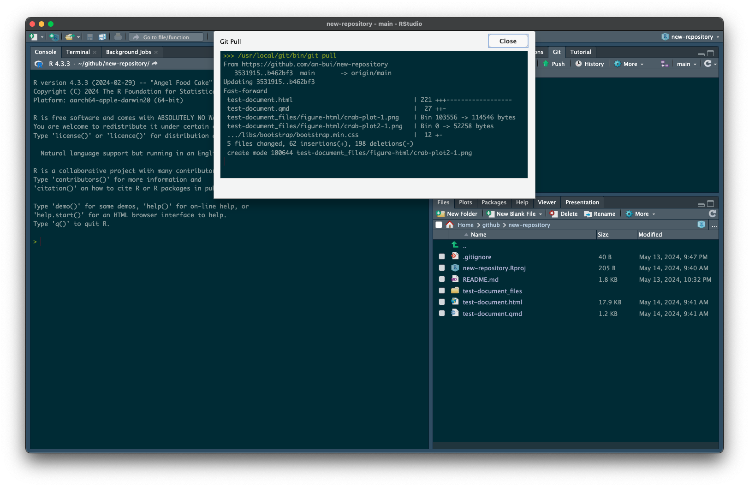Image resolution: width=749 pixels, height=487 pixels.
Task: Open the main branch dropdown
Action: (686, 64)
